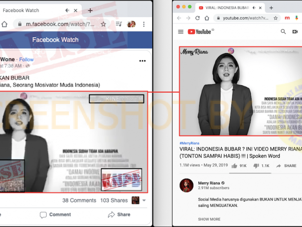The width and height of the screenshot is (302, 227).
Task: Bookmark the YouTube page with the star
Action: tap(276, 18)
